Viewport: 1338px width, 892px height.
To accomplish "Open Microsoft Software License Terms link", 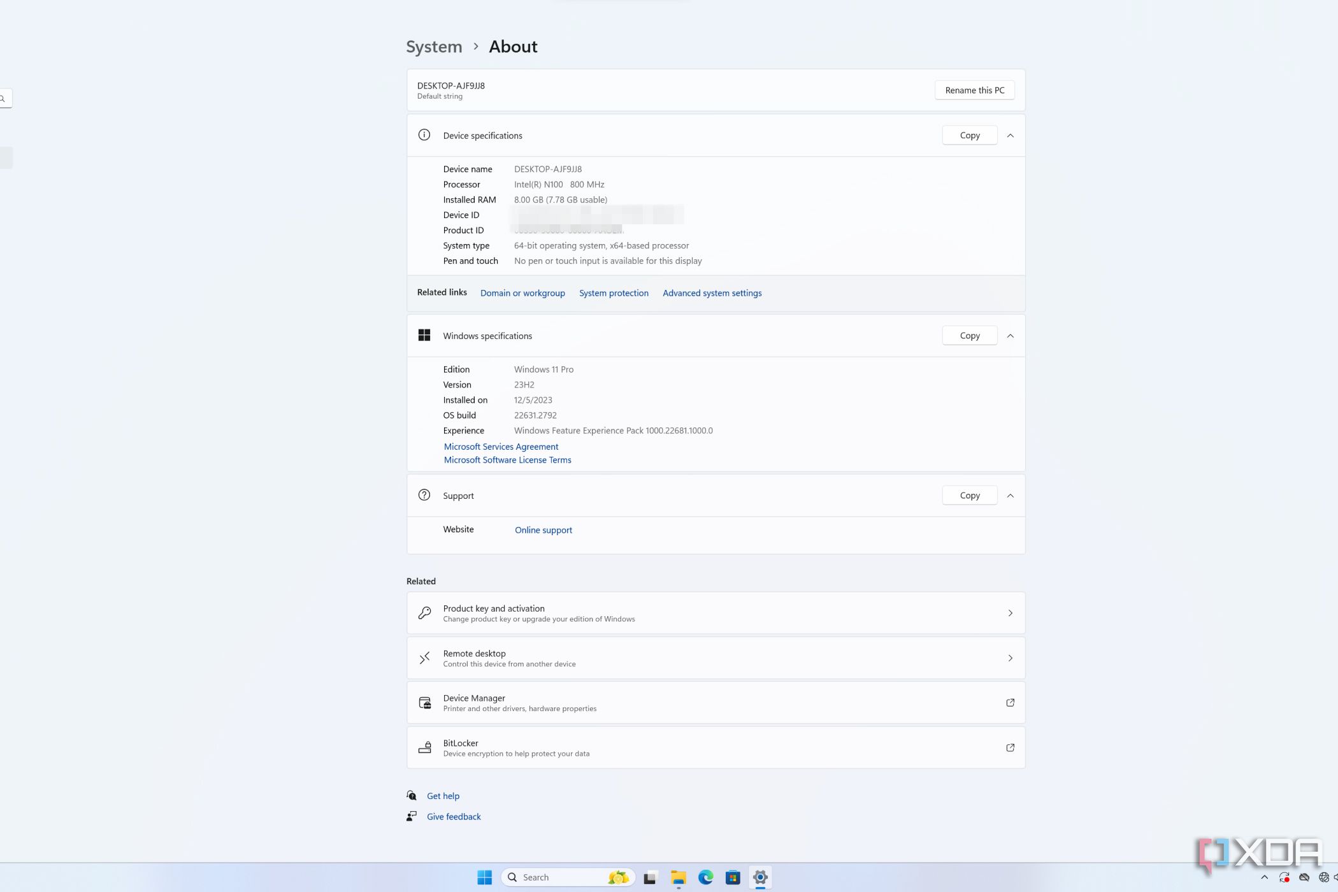I will point(507,460).
